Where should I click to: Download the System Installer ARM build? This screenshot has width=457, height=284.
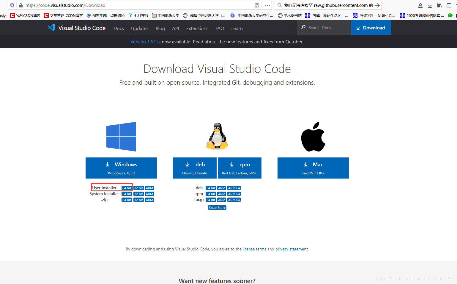point(149,194)
